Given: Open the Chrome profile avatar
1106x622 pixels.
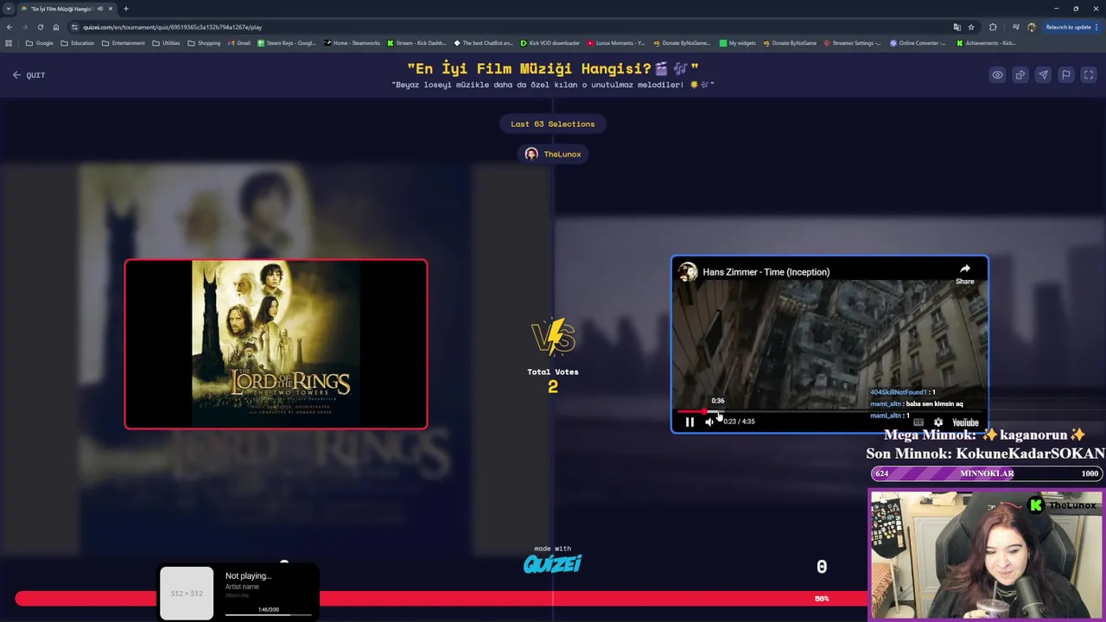Looking at the screenshot, I should [x=1031, y=27].
